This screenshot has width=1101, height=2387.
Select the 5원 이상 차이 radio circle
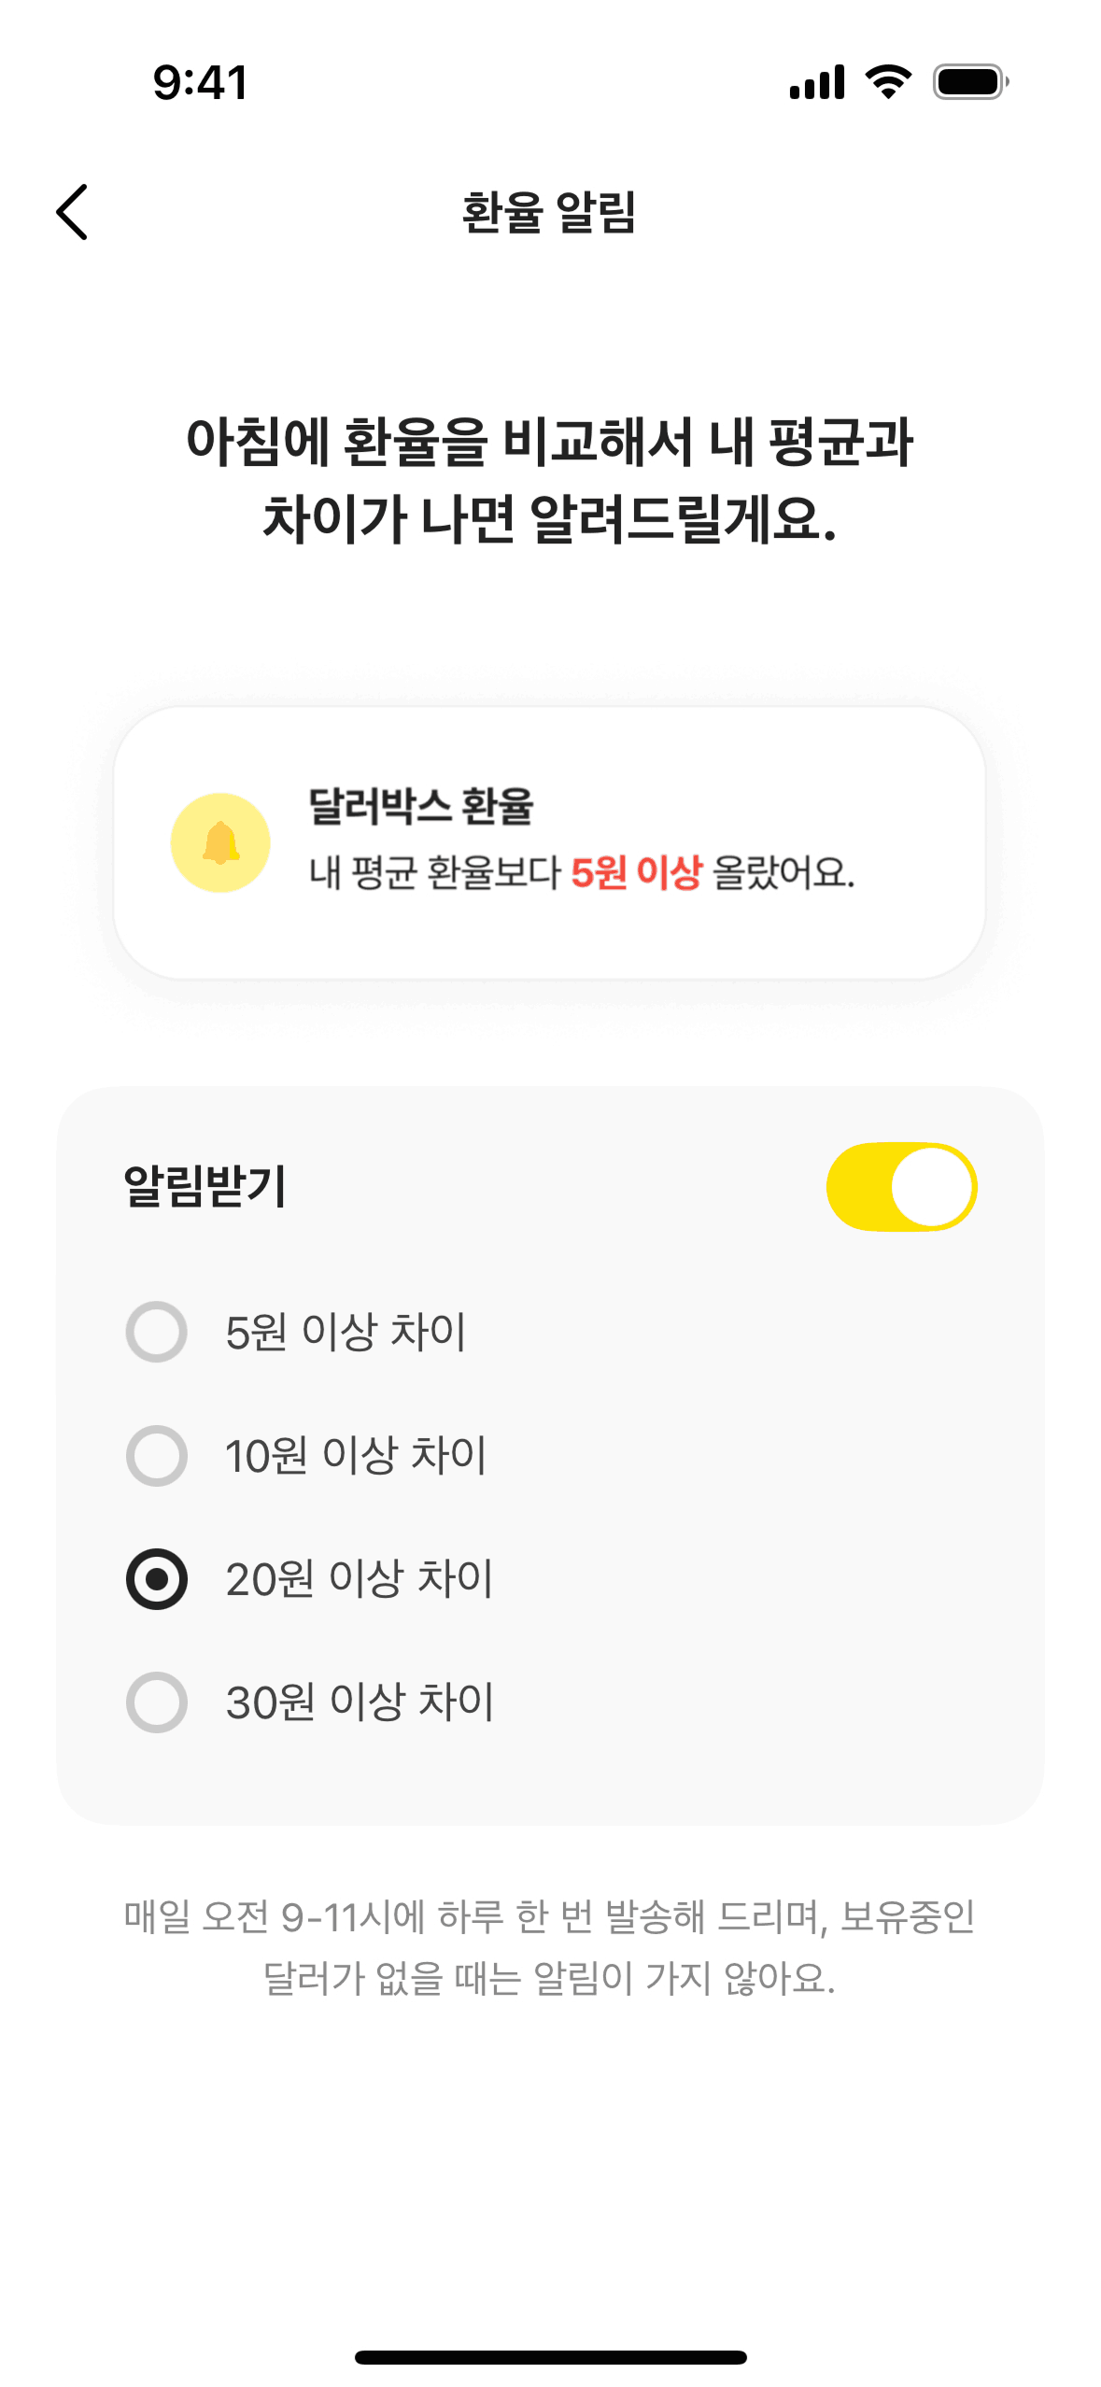coord(157,1332)
